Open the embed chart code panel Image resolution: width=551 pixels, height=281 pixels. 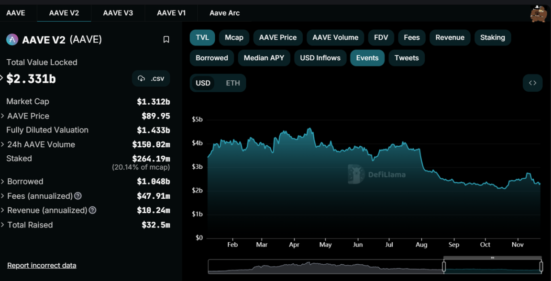532,83
